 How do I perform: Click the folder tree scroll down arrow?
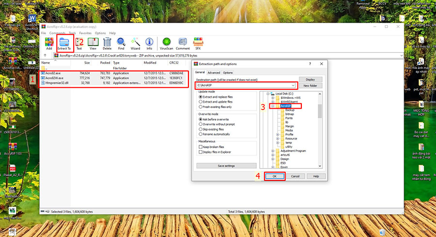point(320,166)
